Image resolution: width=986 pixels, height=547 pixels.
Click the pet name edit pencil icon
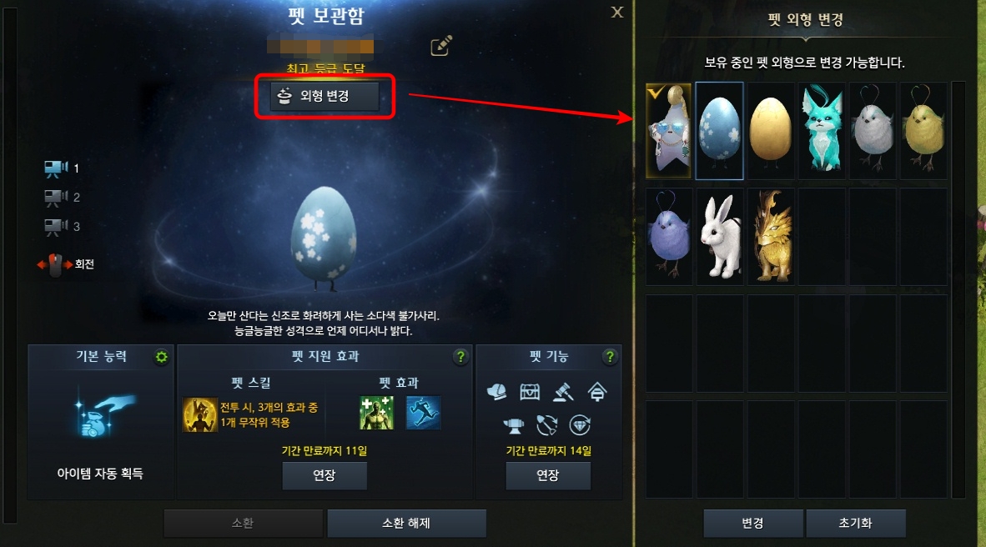tap(440, 45)
